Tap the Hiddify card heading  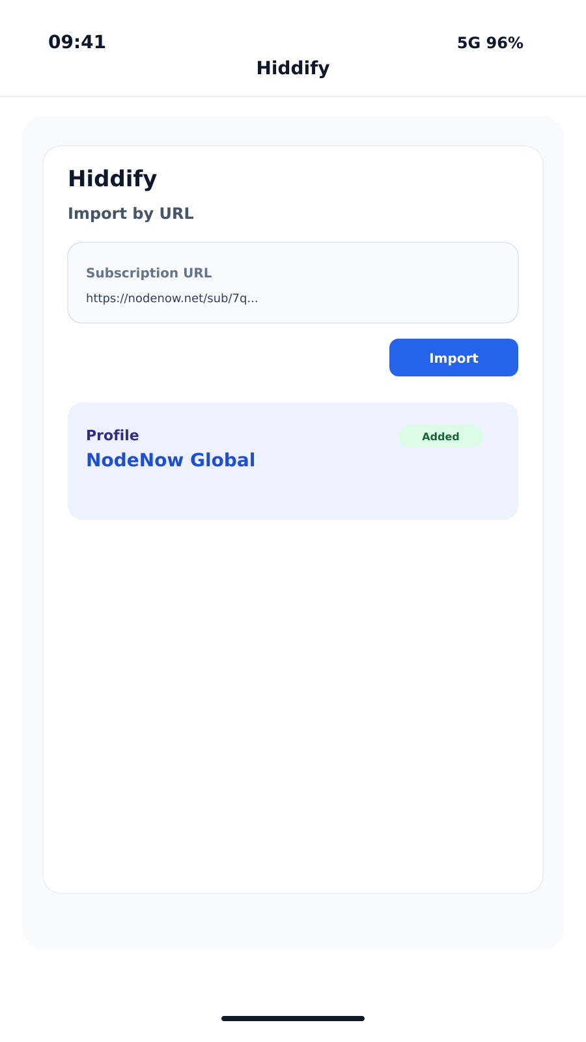pyautogui.click(x=112, y=178)
